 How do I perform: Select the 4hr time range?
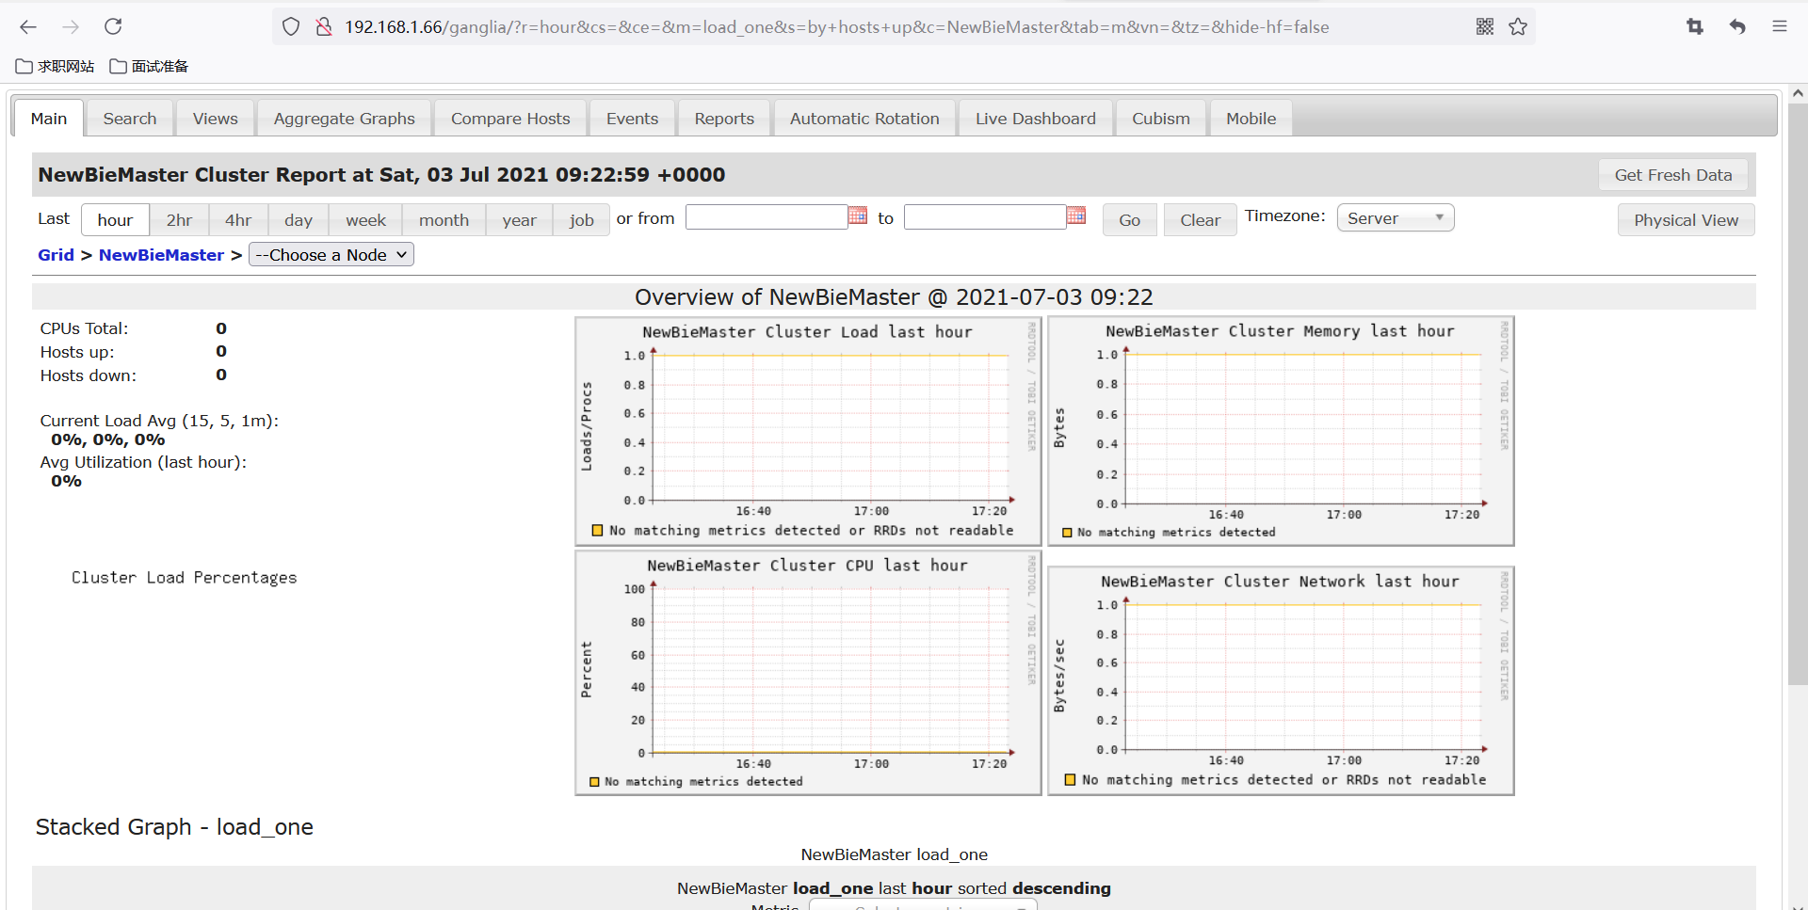tap(238, 220)
